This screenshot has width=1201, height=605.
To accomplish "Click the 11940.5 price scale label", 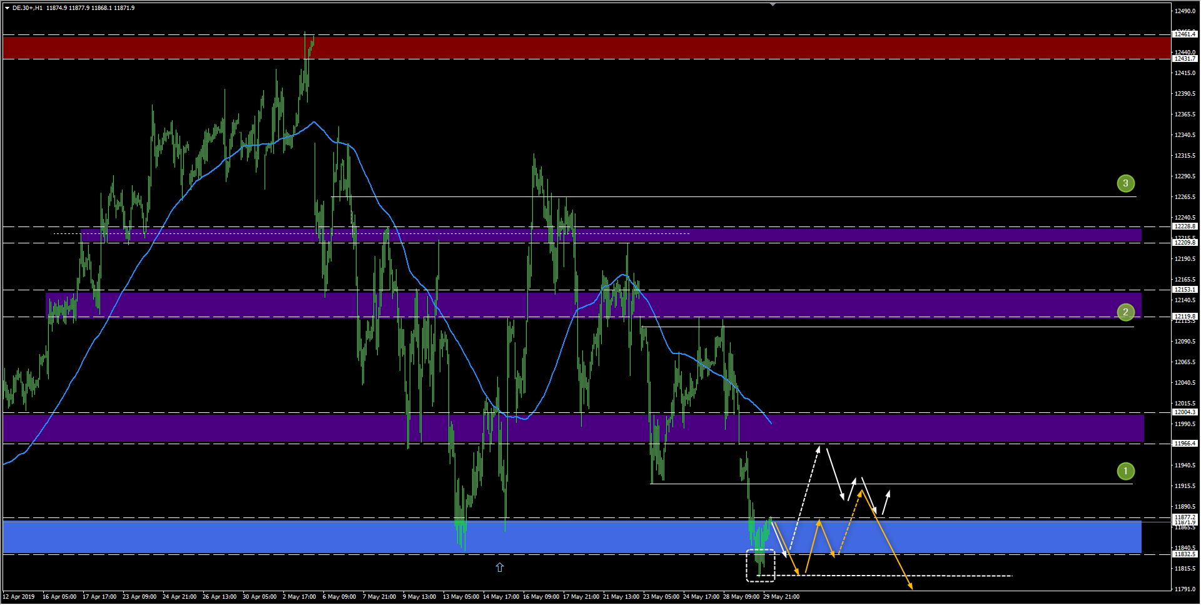I will 1185,465.
